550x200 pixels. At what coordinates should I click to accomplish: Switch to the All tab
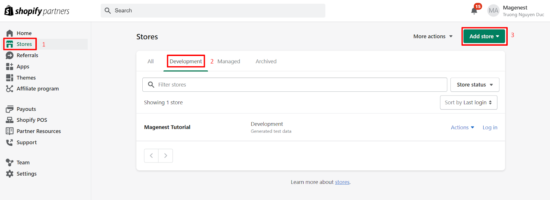151,62
